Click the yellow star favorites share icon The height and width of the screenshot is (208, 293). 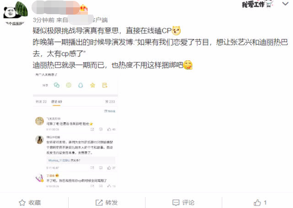(92, 85)
